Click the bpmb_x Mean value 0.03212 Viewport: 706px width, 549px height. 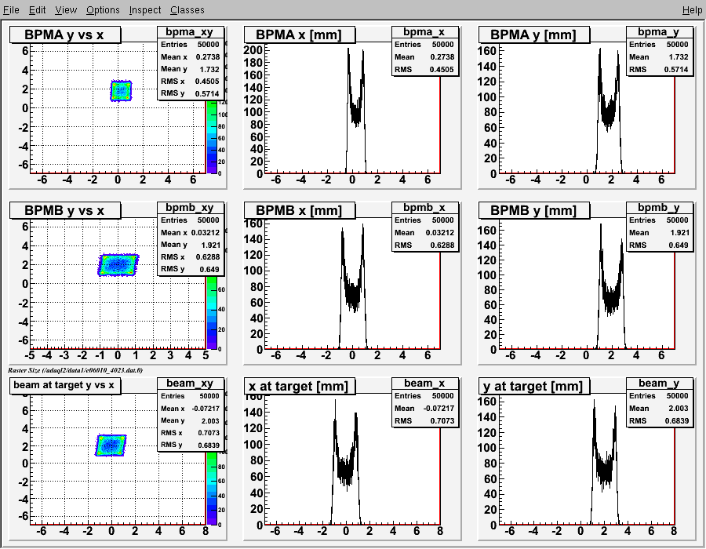pos(440,233)
